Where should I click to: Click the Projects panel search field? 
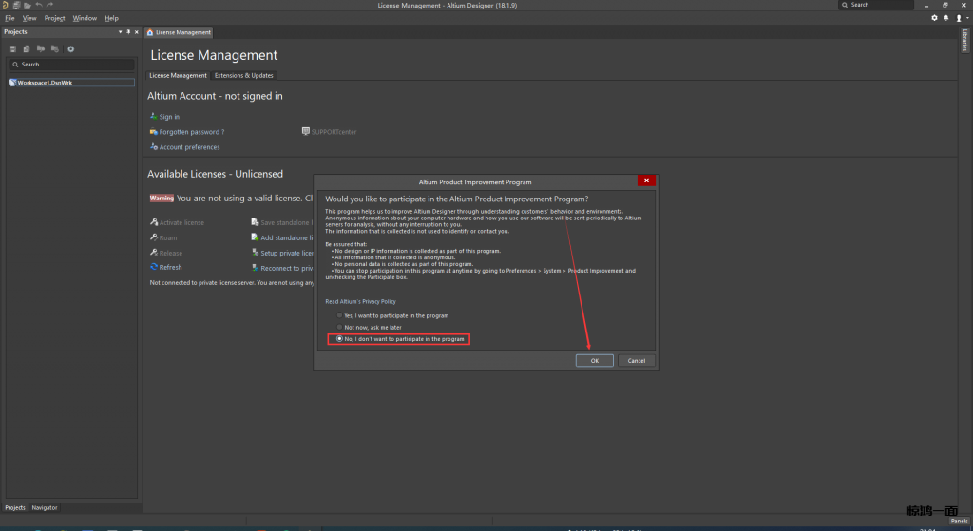71,65
